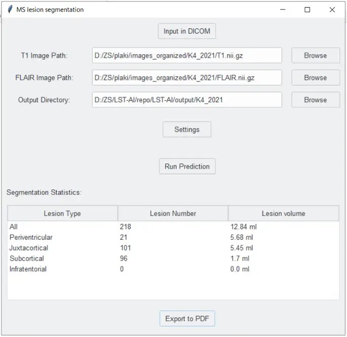Select the Periventricular row
347x337 pixels.
pyautogui.click(x=173, y=237)
